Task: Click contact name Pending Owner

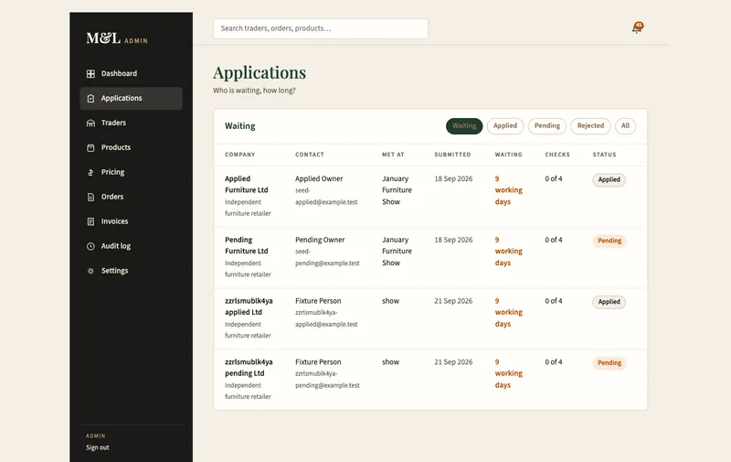Action: 320,240
